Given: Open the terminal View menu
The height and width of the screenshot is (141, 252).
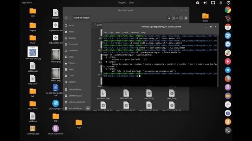Looking at the screenshot, I should coord(117,33).
